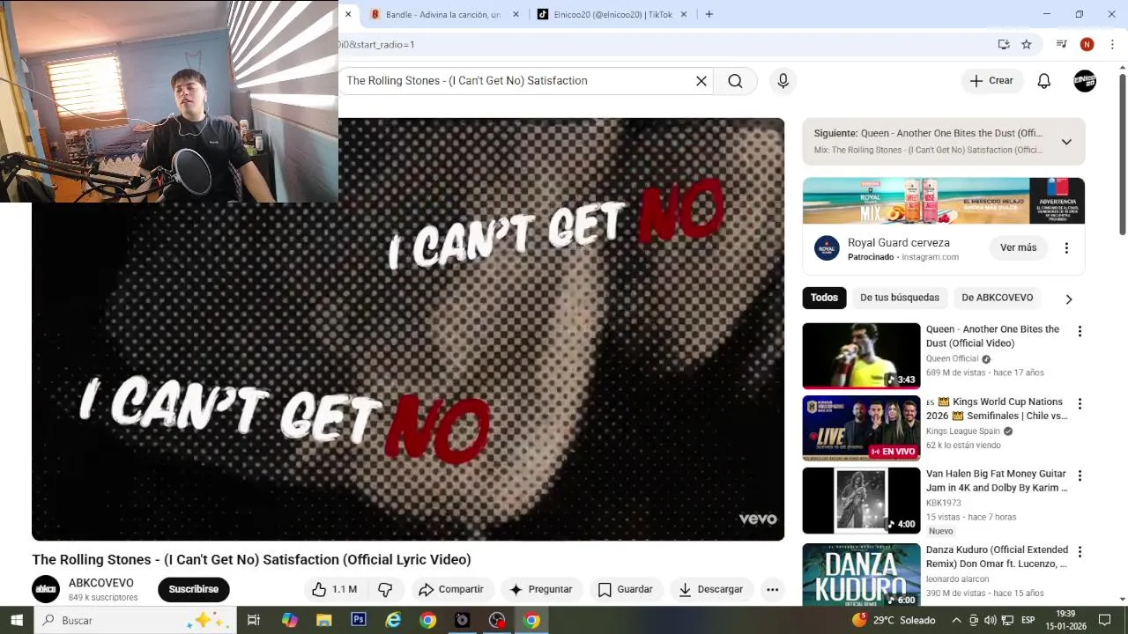Open Windows notification center icon
This screenshot has width=1128, height=634.
coord(1104,620)
